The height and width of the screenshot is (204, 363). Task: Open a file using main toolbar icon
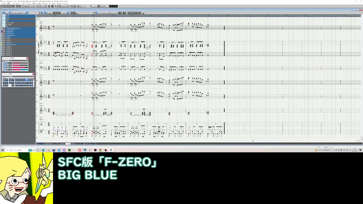pyautogui.click(x=5, y=6)
